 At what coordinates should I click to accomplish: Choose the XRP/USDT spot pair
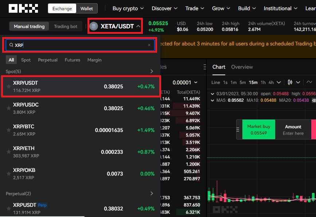coord(81,87)
